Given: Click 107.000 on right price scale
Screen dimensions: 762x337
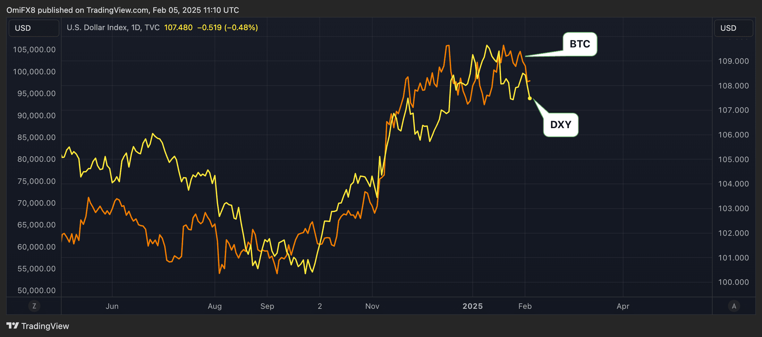Looking at the screenshot, I should click(x=733, y=110).
